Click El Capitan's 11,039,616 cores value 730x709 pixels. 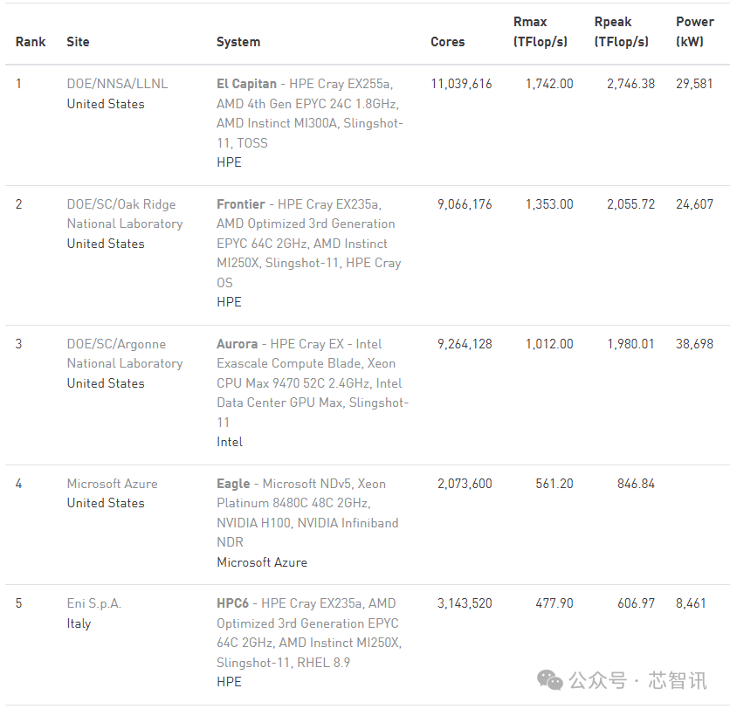click(461, 84)
